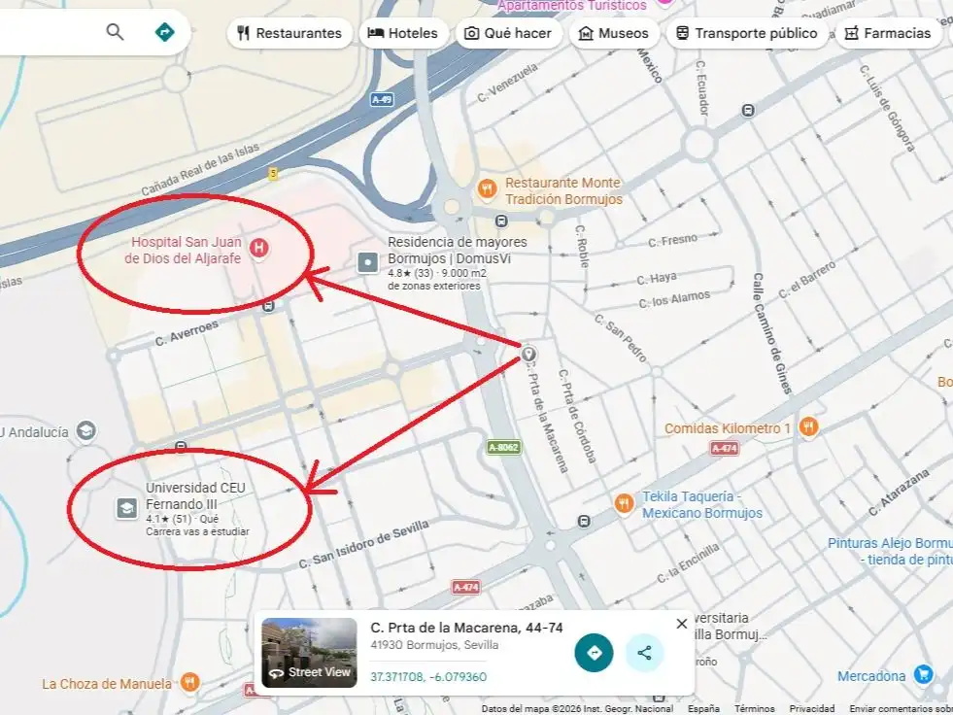Screen dimensions: 953x715
Task: Filter map by Farmacias
Action: pyautogui.click(x=889, y=33)
